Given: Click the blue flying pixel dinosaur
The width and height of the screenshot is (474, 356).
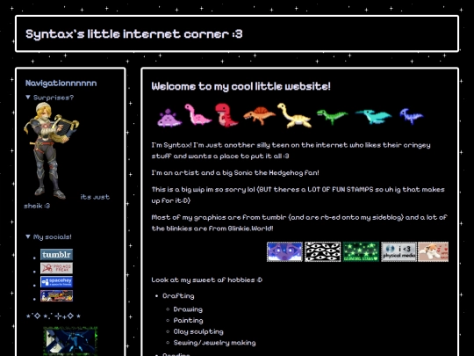Looking at the screenshot, I should click(411, 116).
